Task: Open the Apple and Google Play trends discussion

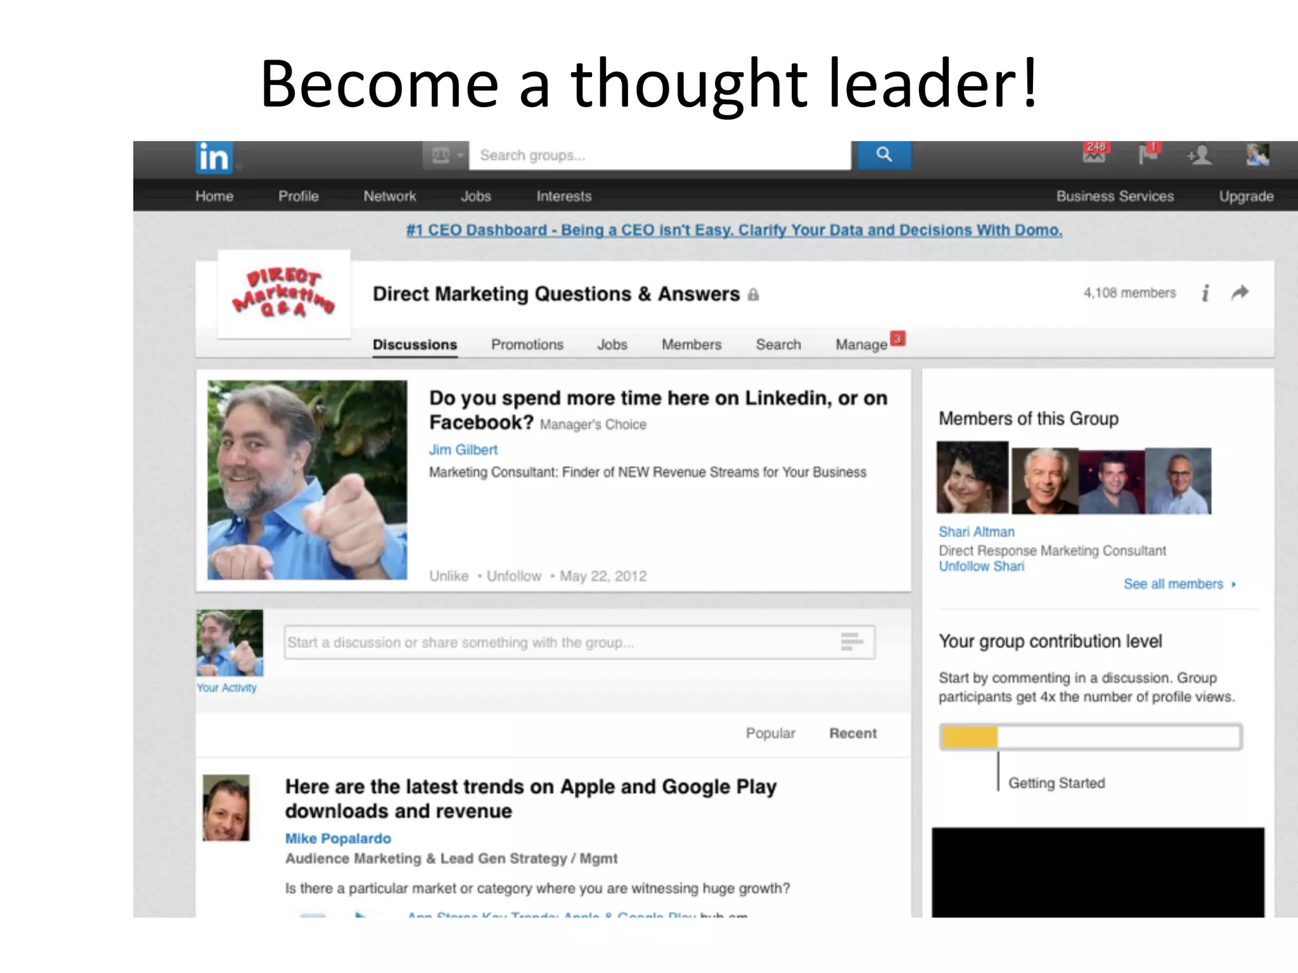Action: [530, 798]
